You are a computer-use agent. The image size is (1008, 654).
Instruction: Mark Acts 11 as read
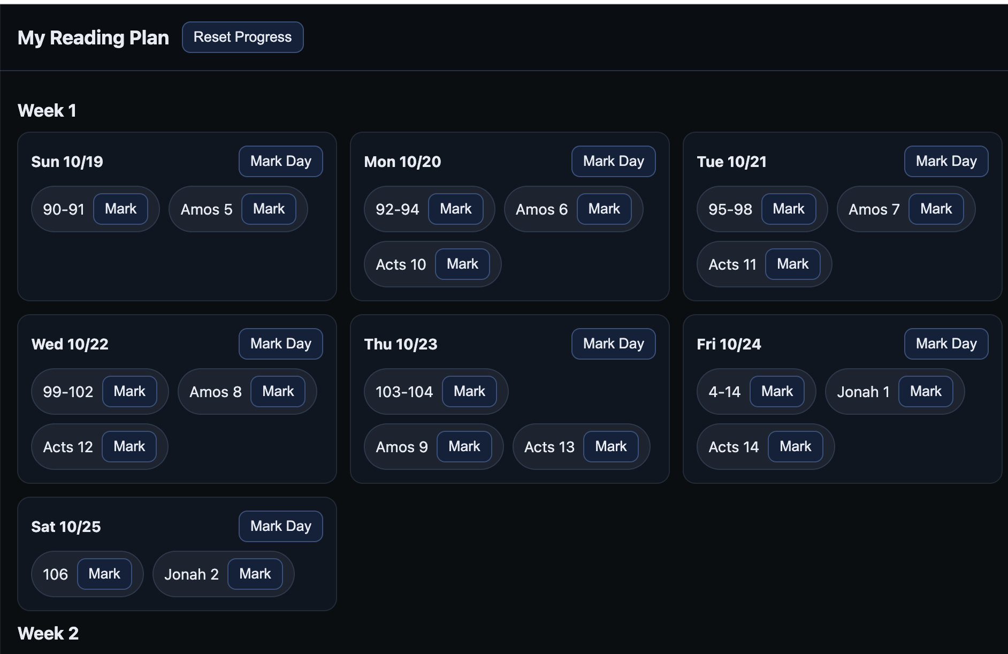pos(793,264)
